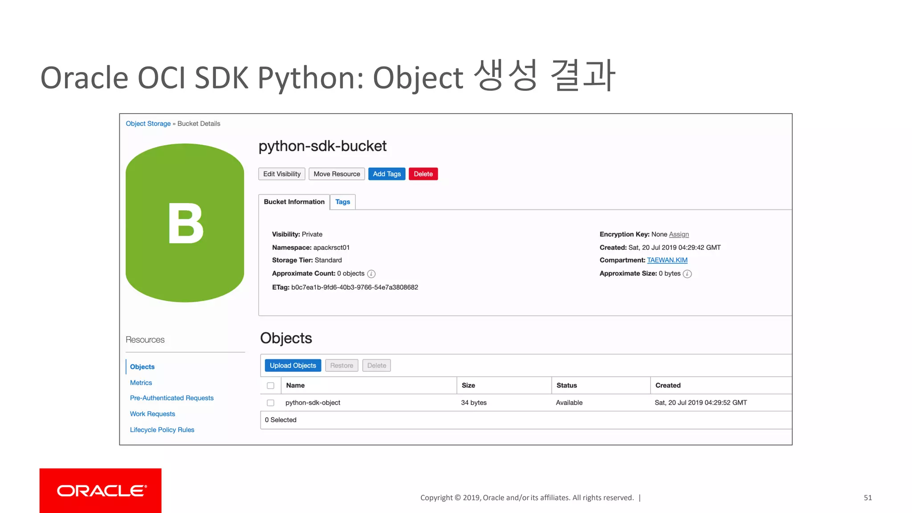The image size is (912, 513).
Task: Click the blue Add Tags button
Action: 387,174
